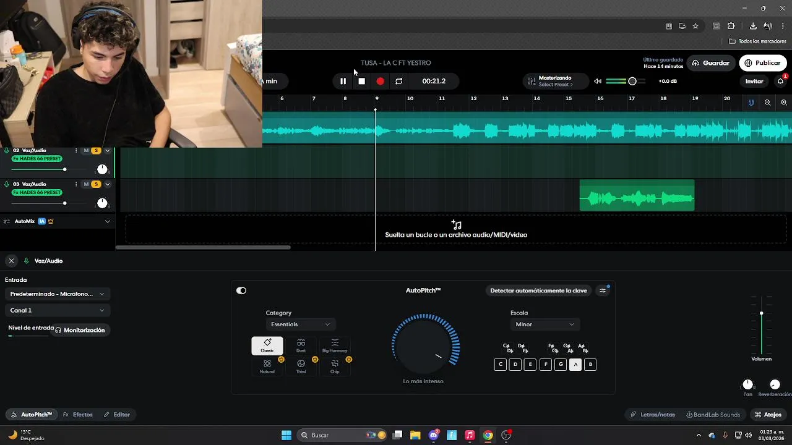792x445 pixels.
Task: Open Windows Start menu
Action: (x=286, y=435)
